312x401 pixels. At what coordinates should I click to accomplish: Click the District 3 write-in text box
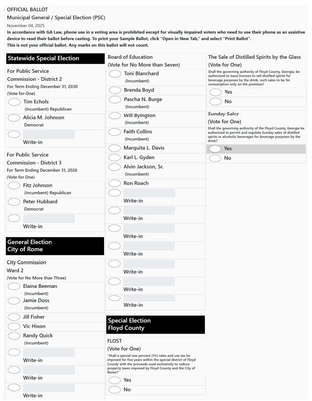49,219
